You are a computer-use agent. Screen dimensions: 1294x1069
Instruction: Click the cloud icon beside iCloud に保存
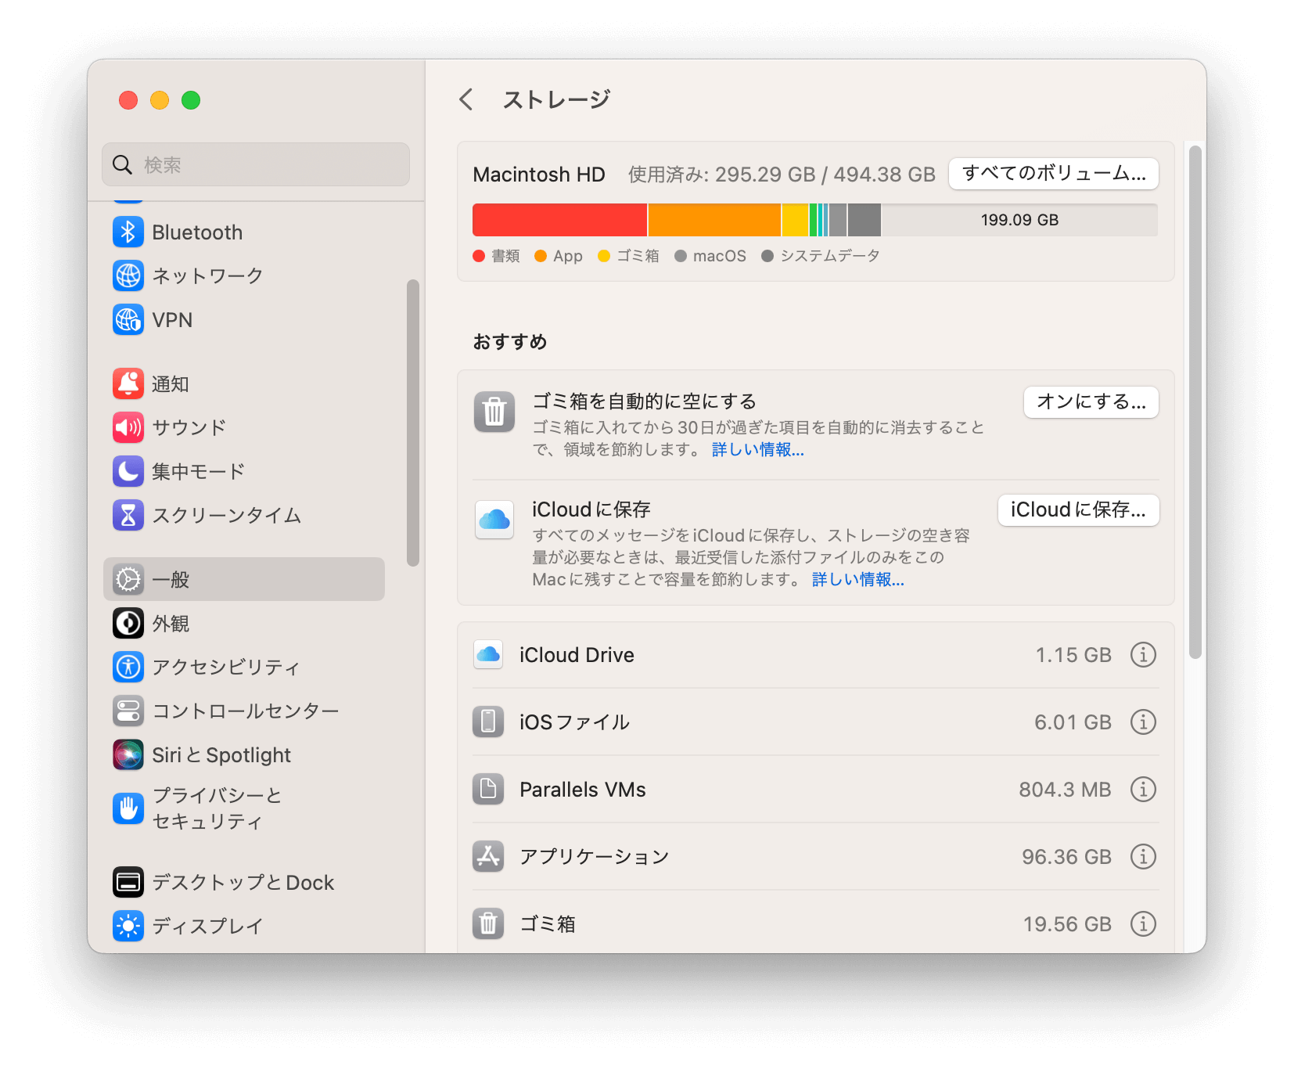coord(494,520)
